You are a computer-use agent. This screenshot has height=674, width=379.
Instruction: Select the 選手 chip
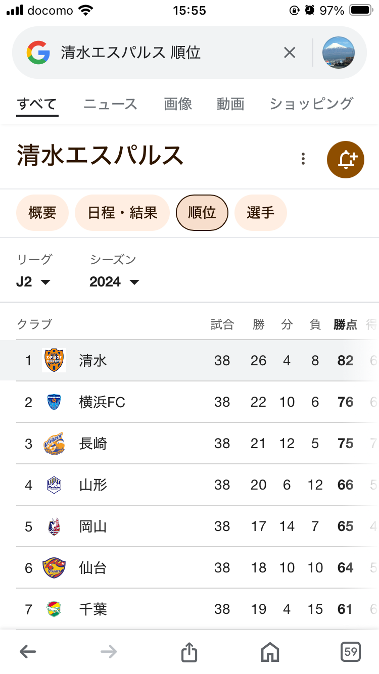(x=261, y=213)
